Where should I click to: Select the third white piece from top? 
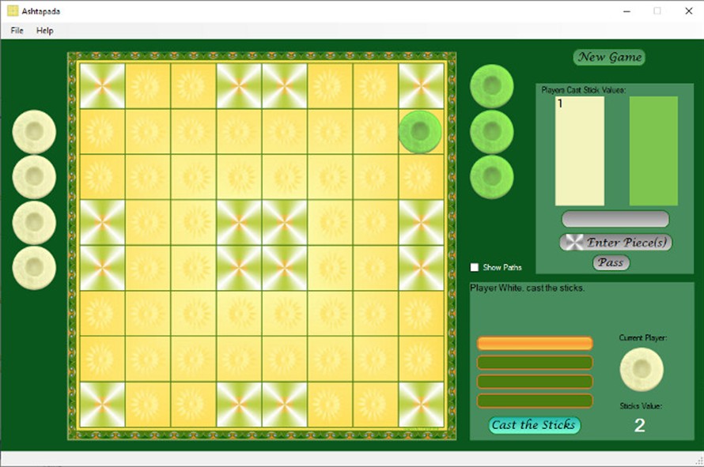(x=34, y=223)
